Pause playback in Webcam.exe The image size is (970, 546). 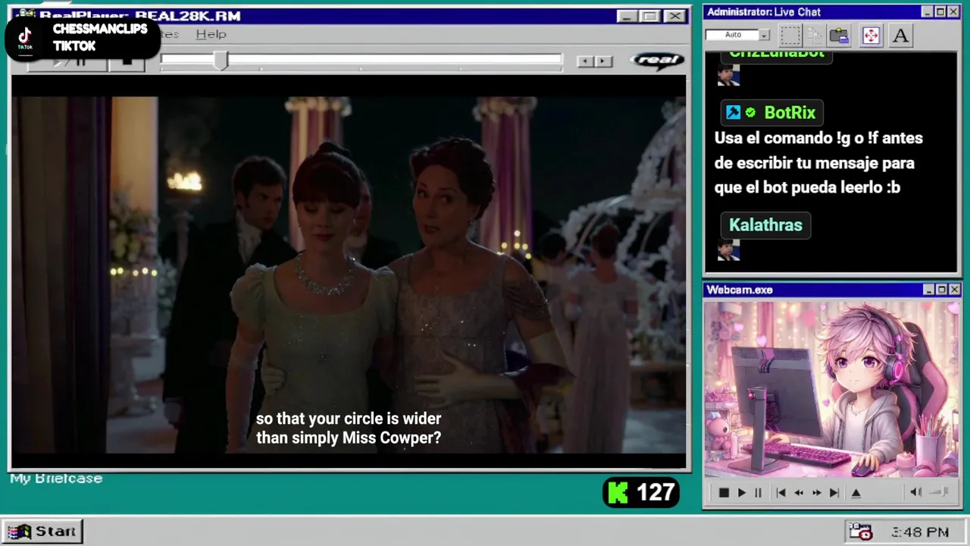click(758, 493)
